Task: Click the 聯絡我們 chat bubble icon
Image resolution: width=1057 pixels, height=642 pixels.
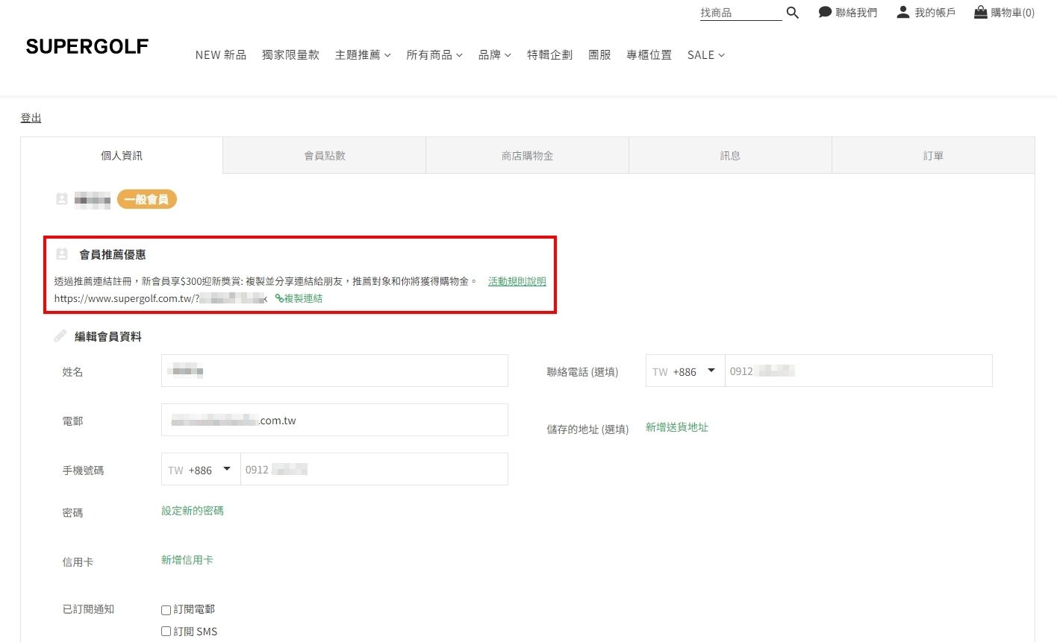Action: [825, 12]
